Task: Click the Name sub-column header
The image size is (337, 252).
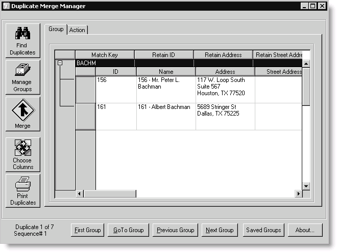Action: (166, 72)
